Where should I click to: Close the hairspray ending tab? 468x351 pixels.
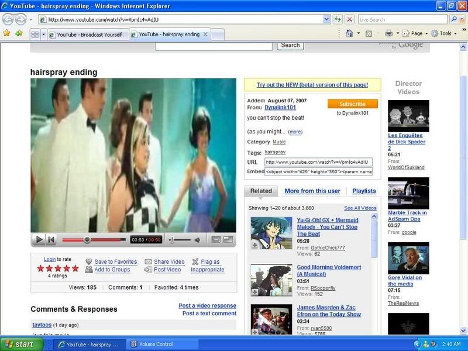tap(205, 35)
